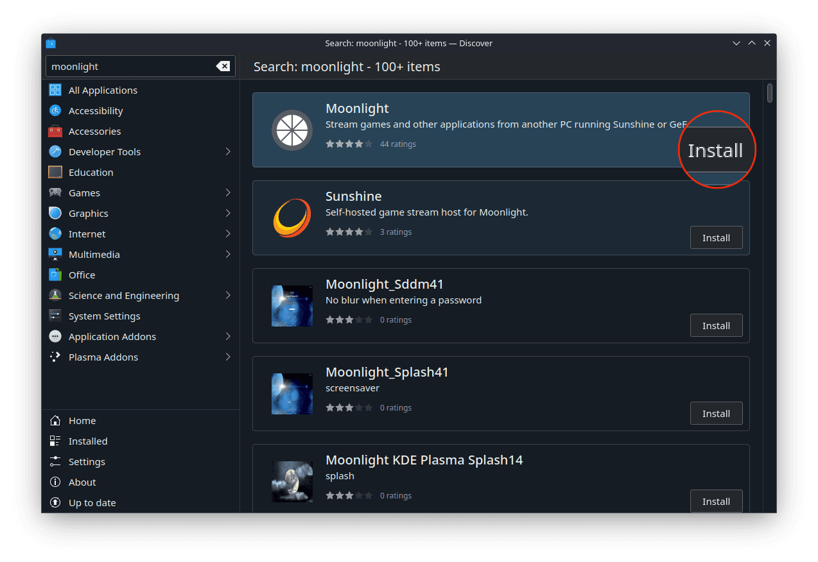
Task: Open the Games category icon
Action: (55, 192)
